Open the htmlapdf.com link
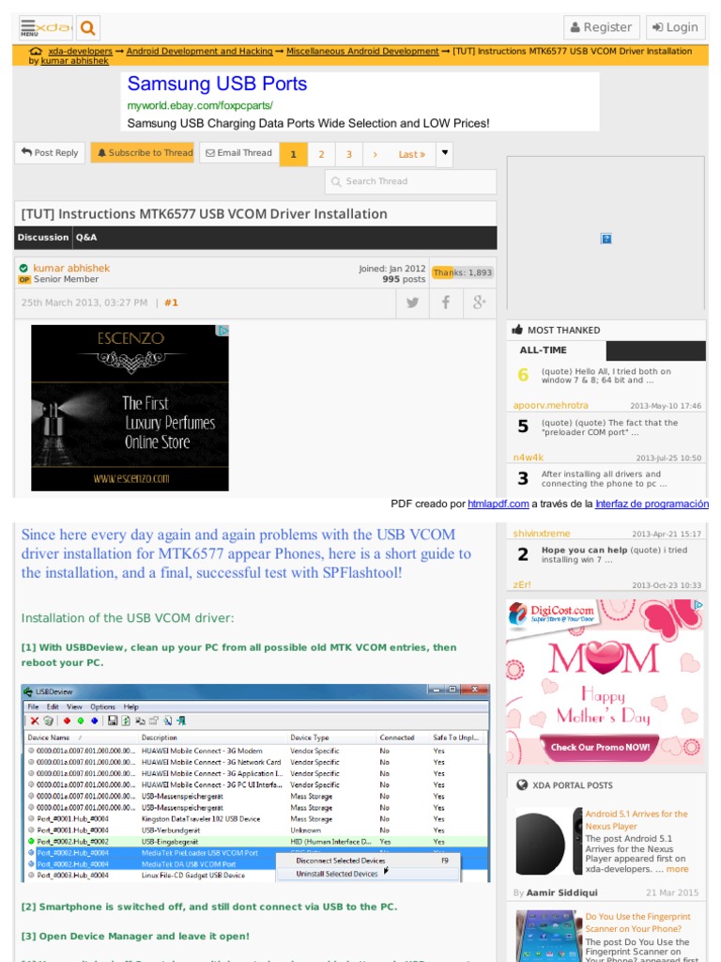Viewport: 721px width, 962px height. [x=498, y=504]
